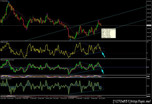Click the 11 Aug 2015 date label
Image resolution: width=152 pixels, height=104 pixels.
point(79,98)
